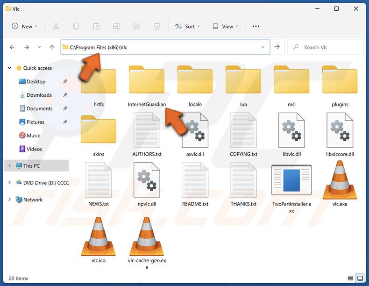The image size is (369, 286).
Task: Click the Go to arrow button
Action: pos(277,47)
